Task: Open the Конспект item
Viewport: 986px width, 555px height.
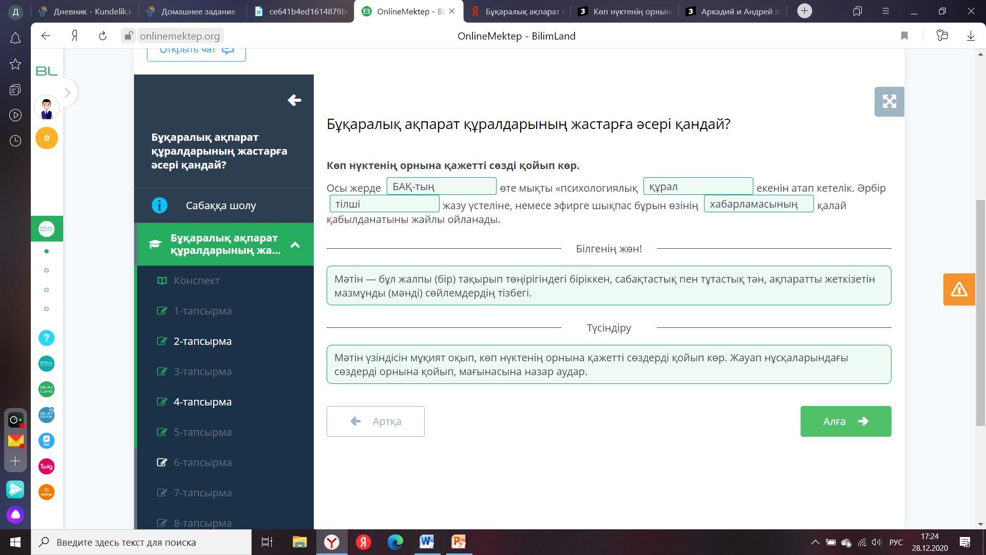Action: tap(196, 281)
